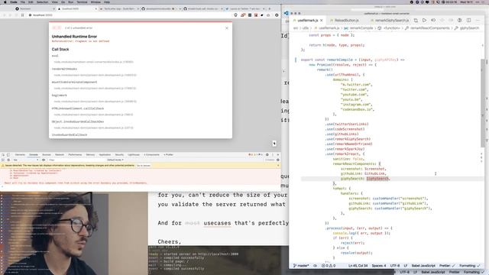Click the UTF-8 encoding in VS Code status bar
Screen dimensions: 489x275
[x=395, y=266]
